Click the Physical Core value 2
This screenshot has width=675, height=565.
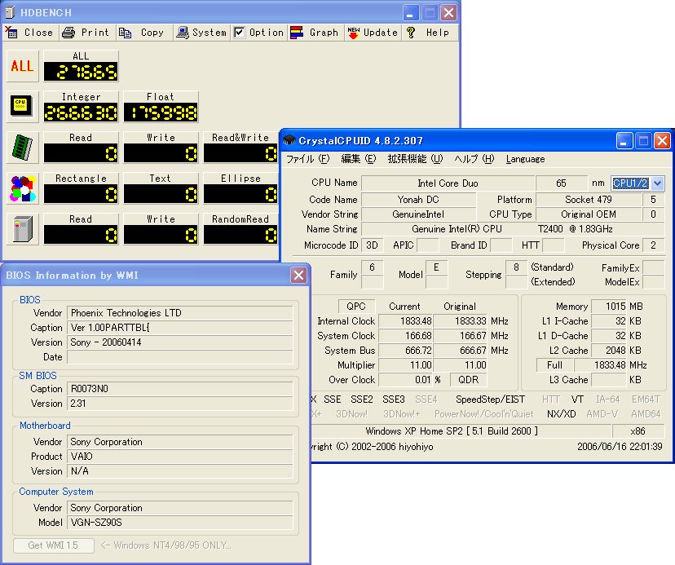[x=653, y=245]
